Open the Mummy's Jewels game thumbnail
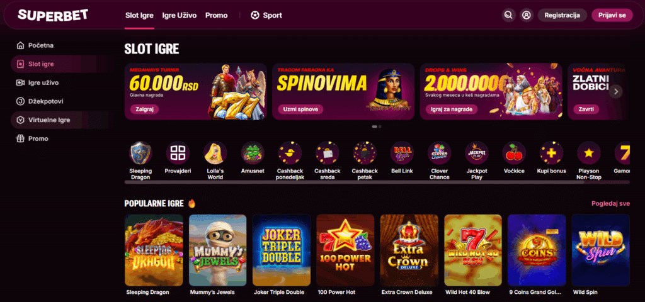This screenshot has height=302, width=645. point(217,250)
